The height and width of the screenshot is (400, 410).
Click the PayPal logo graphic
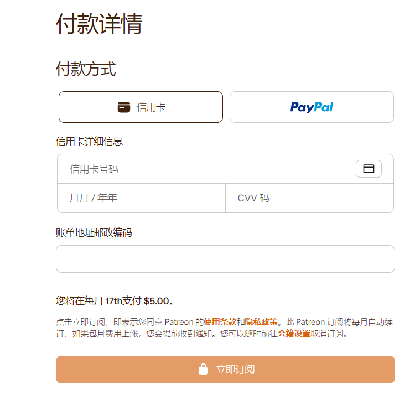click(x=312, y=107)
